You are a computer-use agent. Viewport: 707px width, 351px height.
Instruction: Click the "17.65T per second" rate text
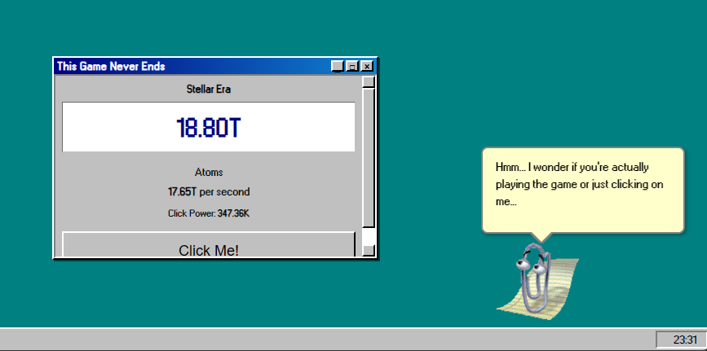click(x=209, y=192)
